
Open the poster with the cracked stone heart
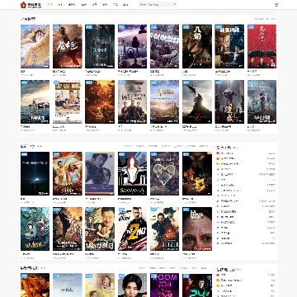164,173
